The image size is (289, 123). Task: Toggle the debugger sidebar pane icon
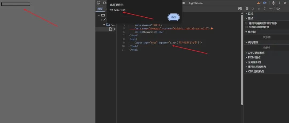point(240,9)
